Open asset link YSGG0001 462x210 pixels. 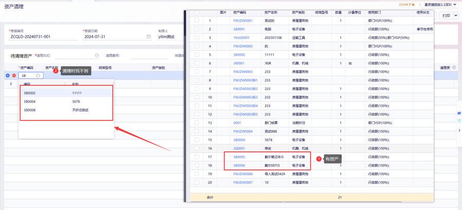coord(241,38)
